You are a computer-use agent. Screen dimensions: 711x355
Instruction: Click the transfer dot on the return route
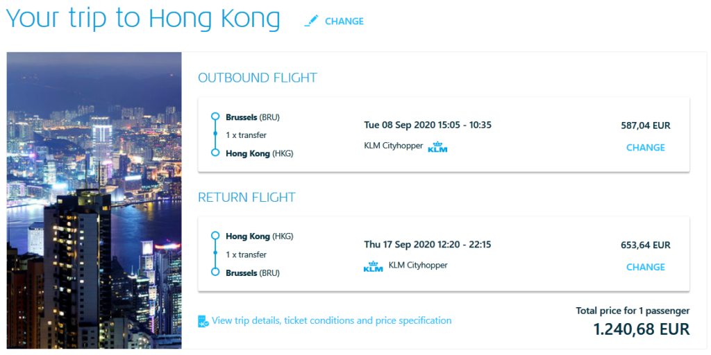[x=215, y=254]
